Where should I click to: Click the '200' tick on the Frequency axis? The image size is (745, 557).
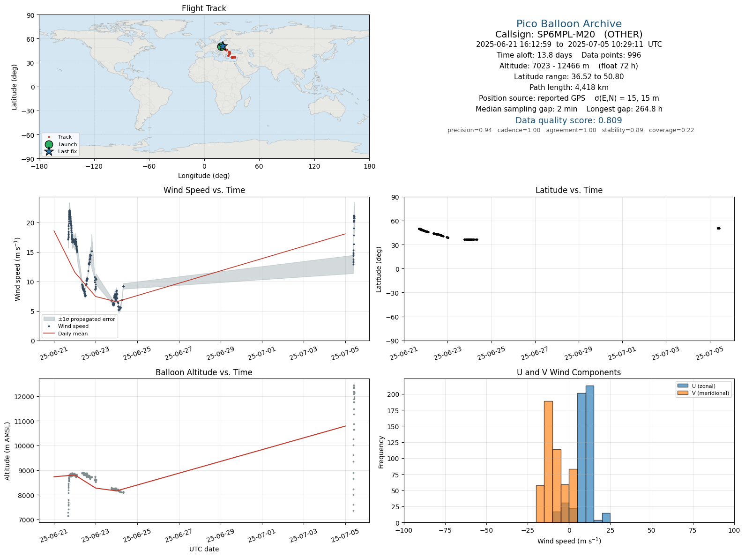click(395, 394)
